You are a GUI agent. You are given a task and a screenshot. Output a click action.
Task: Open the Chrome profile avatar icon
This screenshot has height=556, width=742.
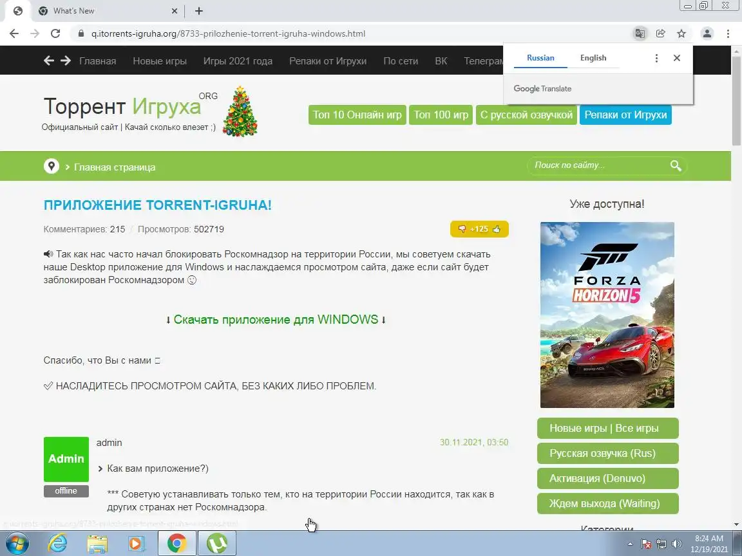point(707,33)
